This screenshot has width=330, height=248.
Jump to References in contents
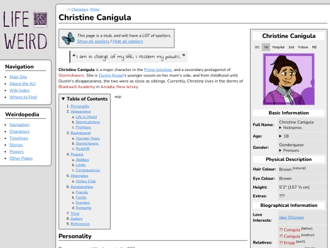click(80, 224)
